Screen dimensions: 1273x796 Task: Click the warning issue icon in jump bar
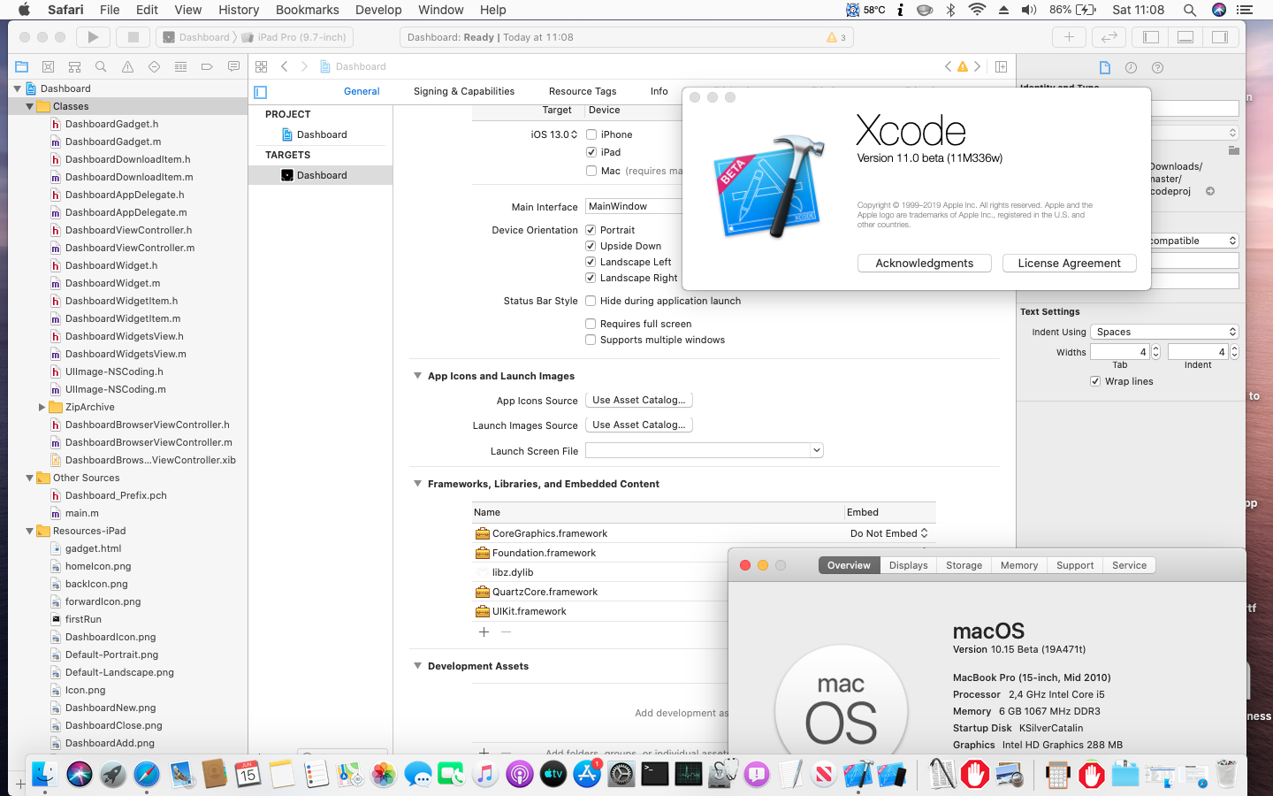(963, 66)
